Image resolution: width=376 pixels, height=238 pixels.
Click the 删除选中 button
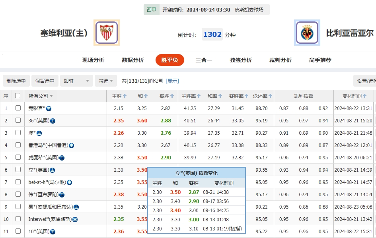(16, 81)
